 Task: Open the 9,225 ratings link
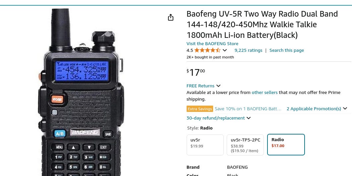click(x=248, y=50)
